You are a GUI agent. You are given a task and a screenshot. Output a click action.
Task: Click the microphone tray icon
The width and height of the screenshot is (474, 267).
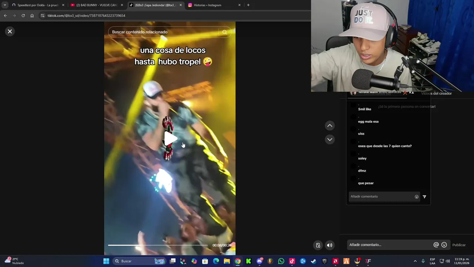tap(423, 261)
